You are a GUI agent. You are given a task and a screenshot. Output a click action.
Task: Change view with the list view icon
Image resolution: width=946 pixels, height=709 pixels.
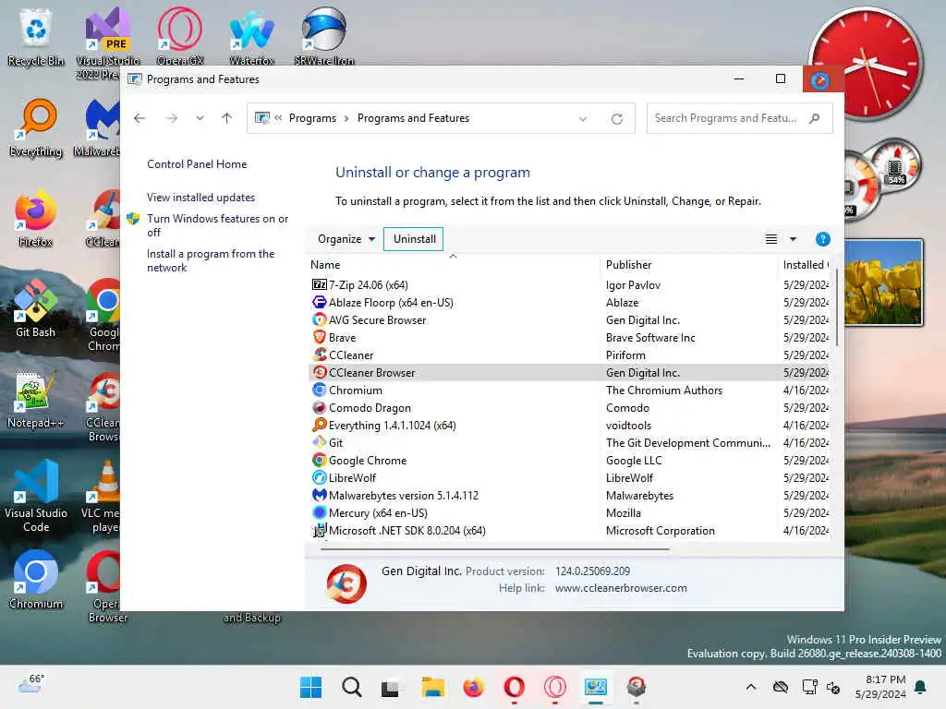771,239
